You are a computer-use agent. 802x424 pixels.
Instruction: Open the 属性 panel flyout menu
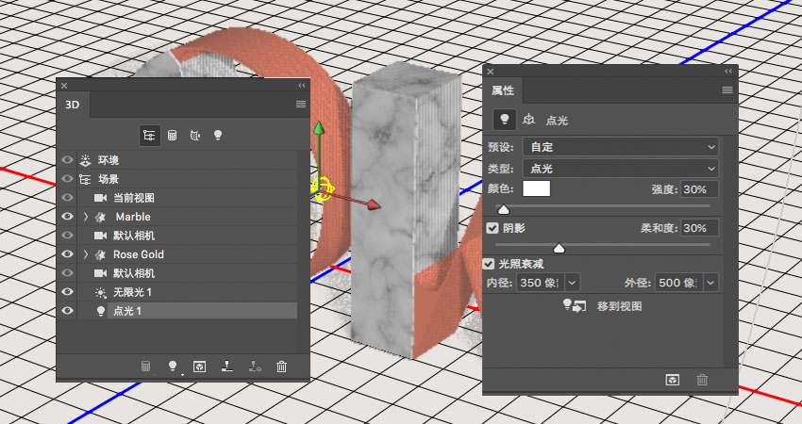(727, 90)
